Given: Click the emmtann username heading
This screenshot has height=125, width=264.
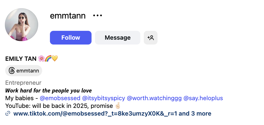Looking at the screenshot, I should [68, 16].
